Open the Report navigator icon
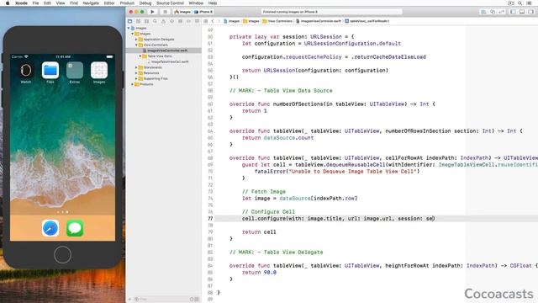 [197, 21]
